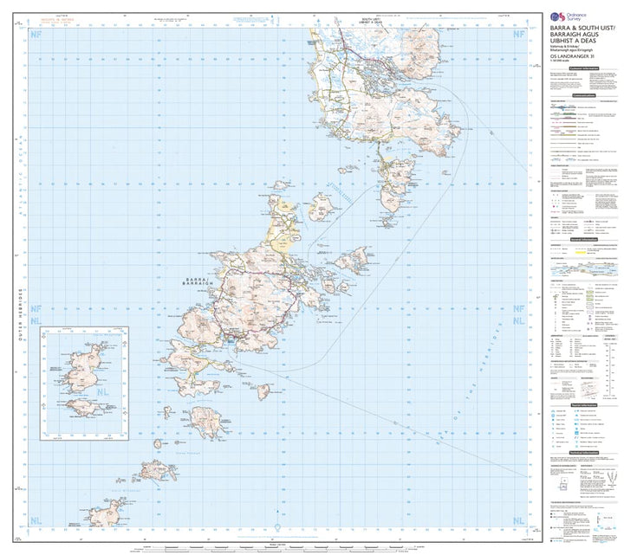Click the 'BARRA & SOUTH UIST/' title line

582,29
